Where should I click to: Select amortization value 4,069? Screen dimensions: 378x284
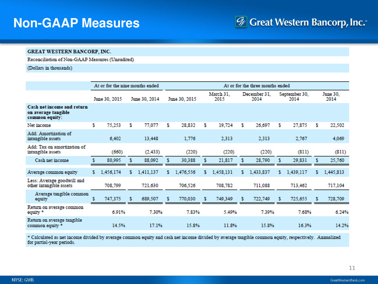tap(339, 139)
